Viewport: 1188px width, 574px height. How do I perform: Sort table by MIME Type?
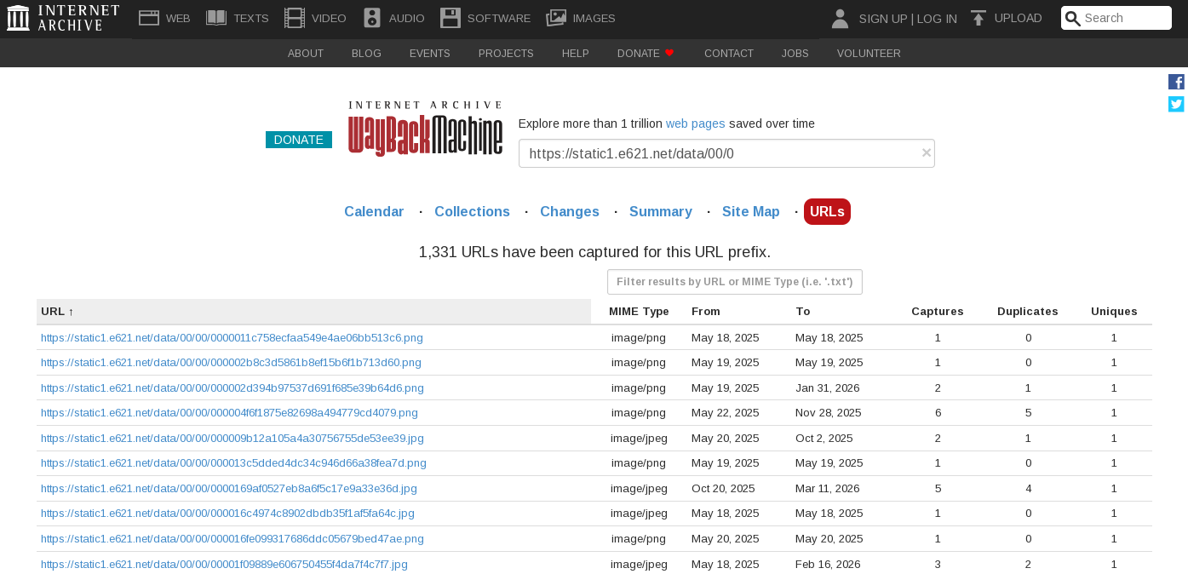[x=639, y=312]
